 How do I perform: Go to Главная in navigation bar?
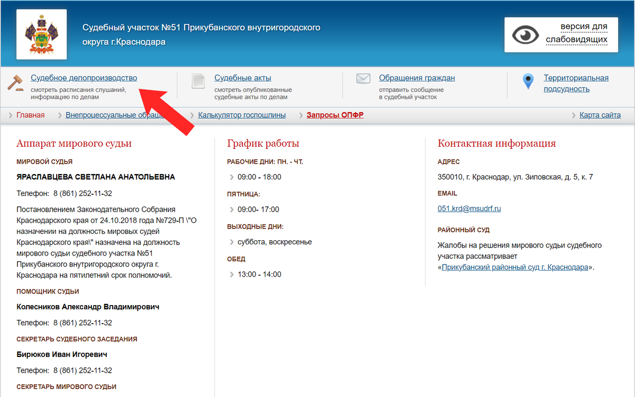click(x=31, y=115)
